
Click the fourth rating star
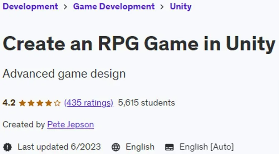tap(49, 103)
